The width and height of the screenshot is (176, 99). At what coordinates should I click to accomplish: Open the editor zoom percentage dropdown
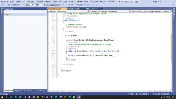click(50, 91)
